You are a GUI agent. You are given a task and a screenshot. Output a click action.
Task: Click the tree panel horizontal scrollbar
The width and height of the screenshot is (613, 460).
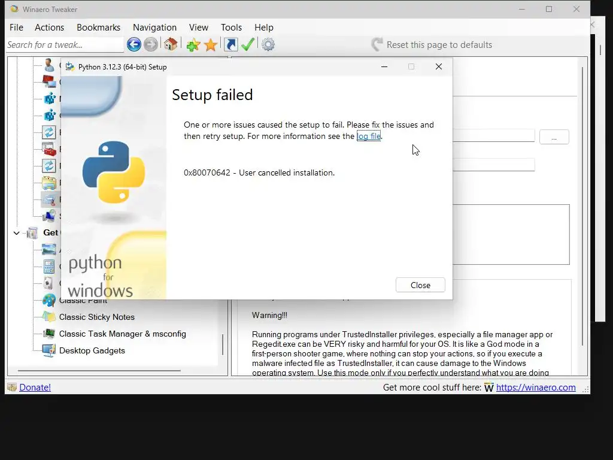(99, 370)
